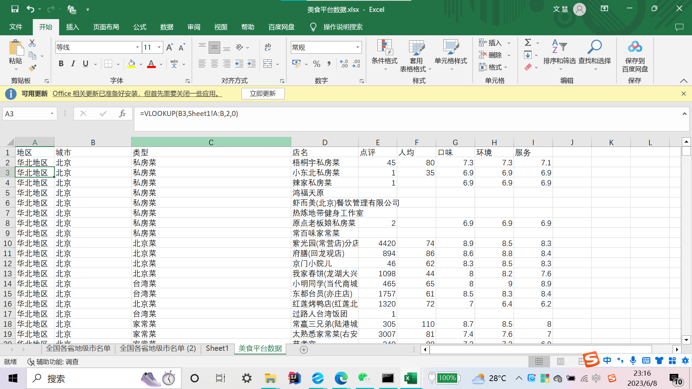
Task: Click the Percent Style icon
Action: click(316, 64)
